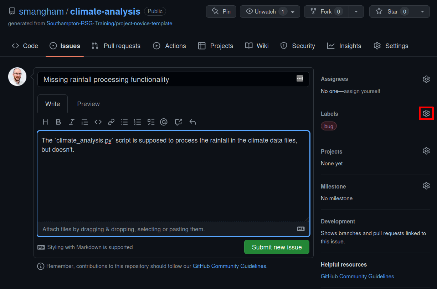Open the Labels settings gear
Screen dimensions: 437x289
point(426,114)
